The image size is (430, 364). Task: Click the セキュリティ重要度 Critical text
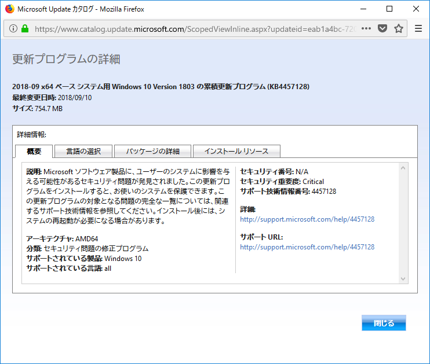click(x=282, y=182)
